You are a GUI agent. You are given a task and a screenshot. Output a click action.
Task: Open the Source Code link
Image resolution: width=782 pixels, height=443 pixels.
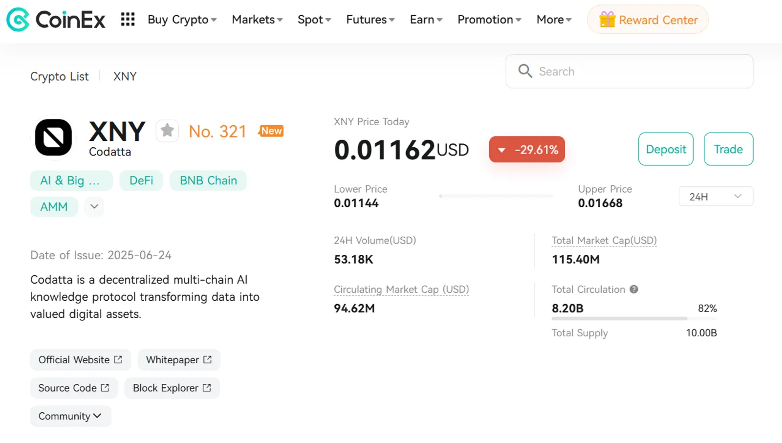pyautogui.click(x=74, y=388)
